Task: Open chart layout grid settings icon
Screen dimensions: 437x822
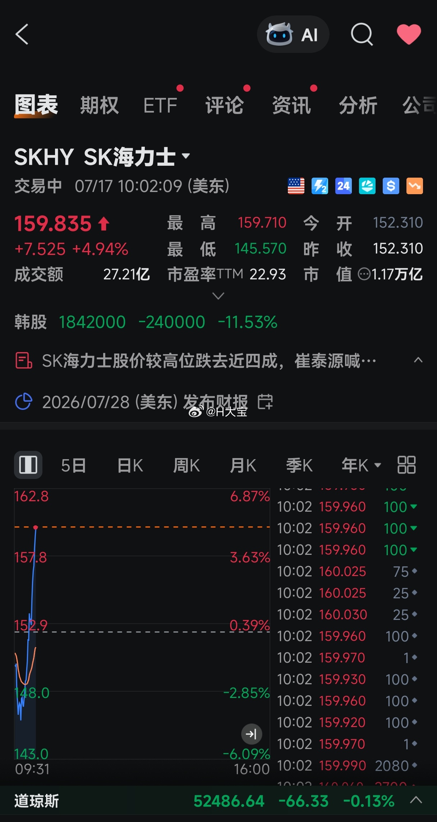Action: 406,465
